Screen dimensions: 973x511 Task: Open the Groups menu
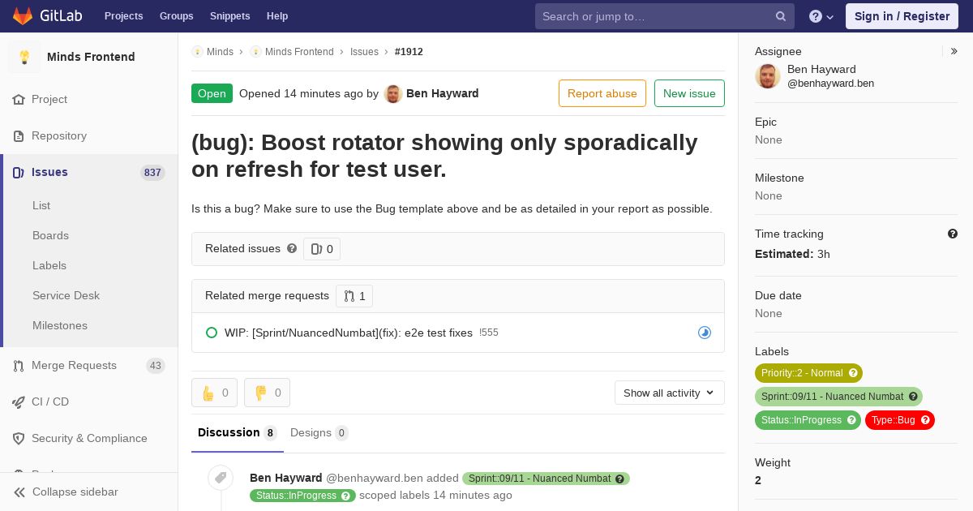tap(177, 16)
